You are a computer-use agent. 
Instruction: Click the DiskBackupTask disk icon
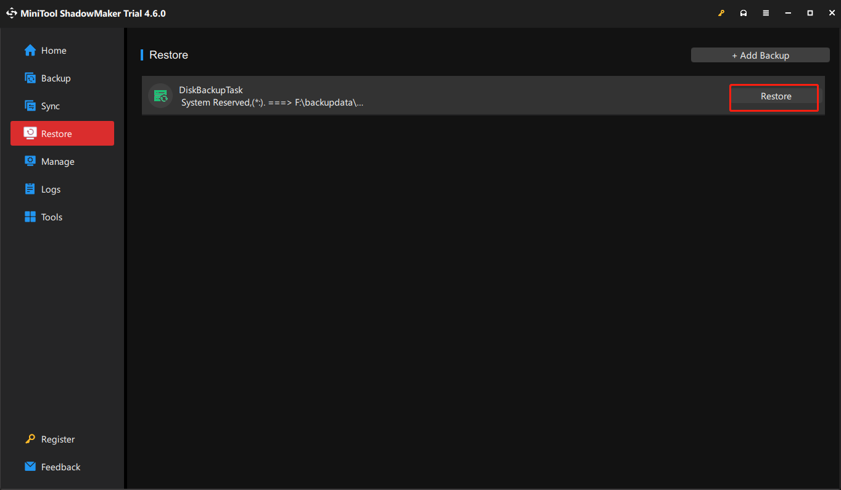click(160, 96)
